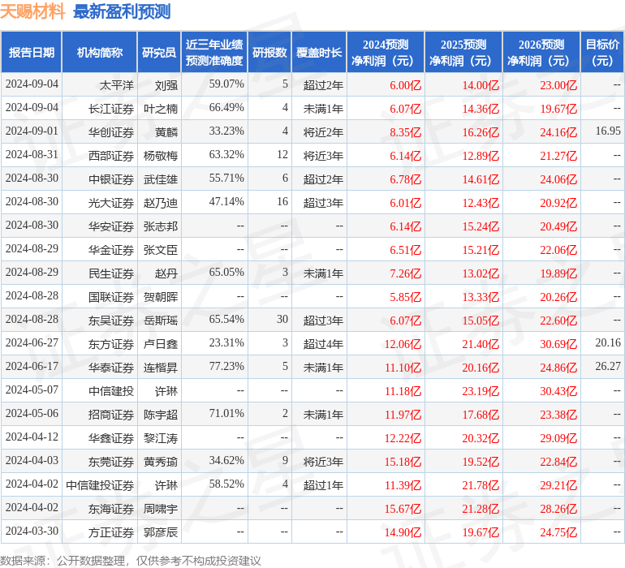Click 东方证券 target price 20.16

[x=608, y=342]
